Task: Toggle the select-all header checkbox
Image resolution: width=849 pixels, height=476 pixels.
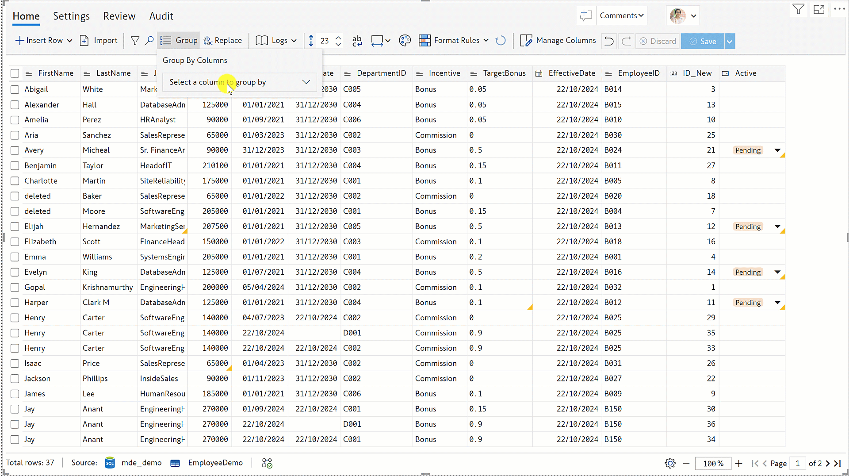Action: click(x=15, y=73)
